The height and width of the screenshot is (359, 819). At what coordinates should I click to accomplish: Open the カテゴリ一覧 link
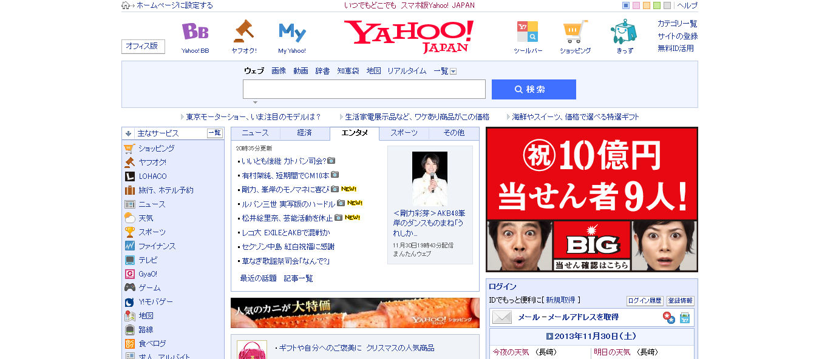678,24
